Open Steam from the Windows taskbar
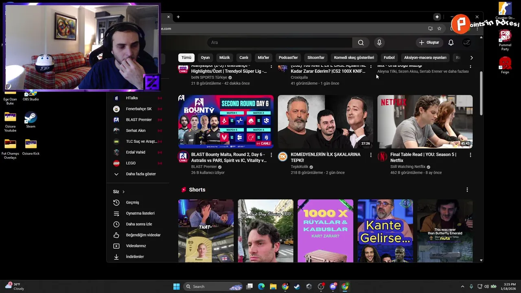This screenshot has height=293, width=521. click(297, 286)
